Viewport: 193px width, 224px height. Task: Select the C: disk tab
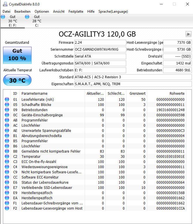[37, 21]
